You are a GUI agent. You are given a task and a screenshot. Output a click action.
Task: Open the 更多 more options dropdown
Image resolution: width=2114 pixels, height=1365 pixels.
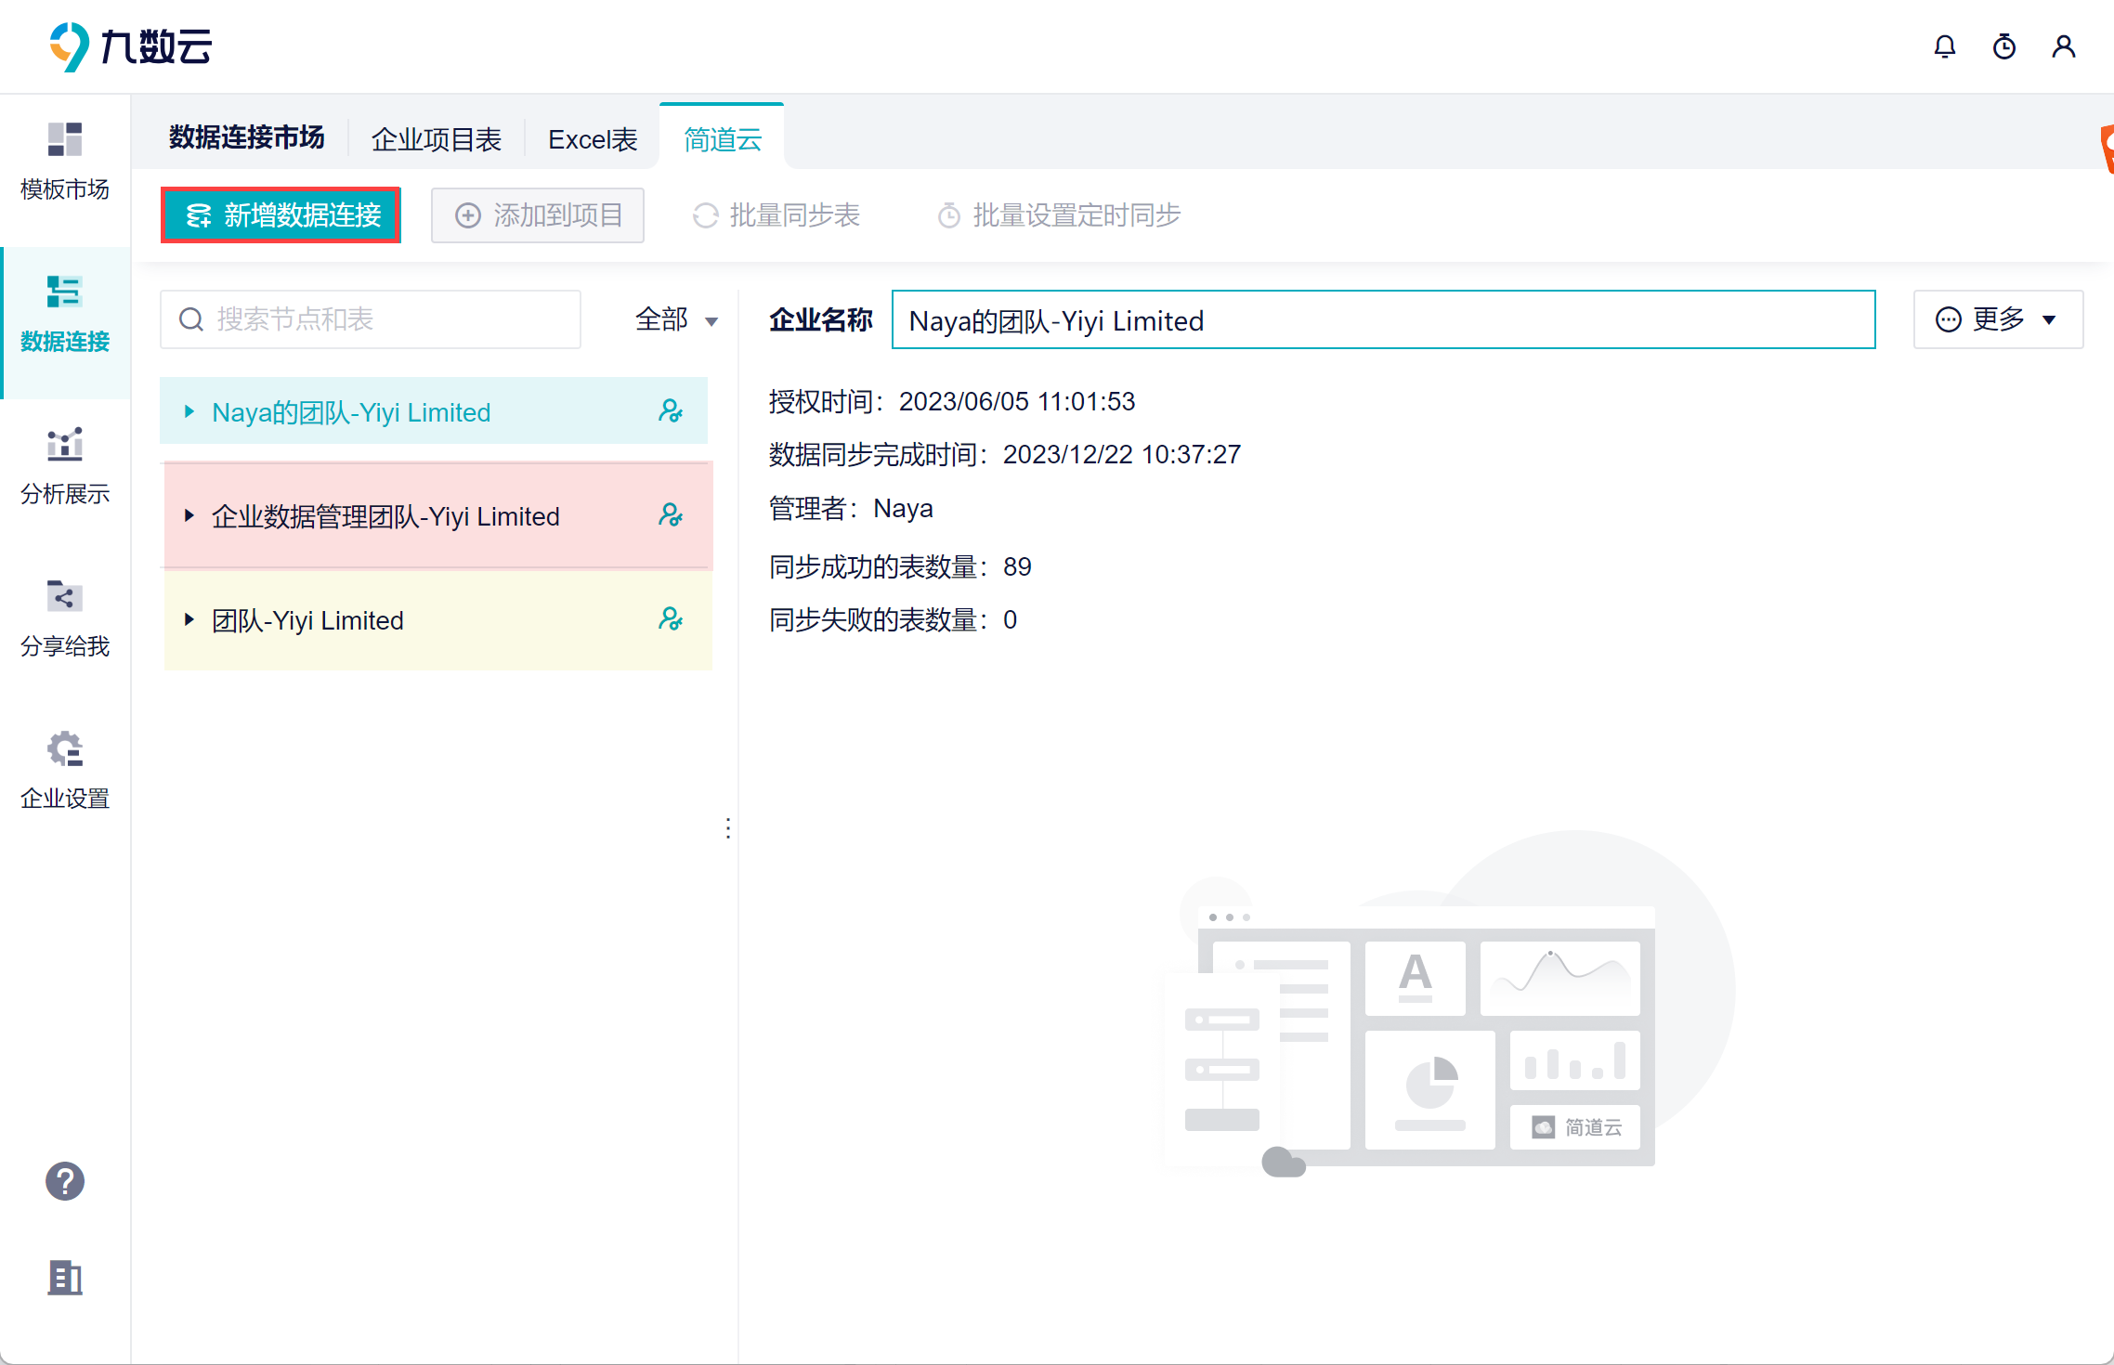1997,320
